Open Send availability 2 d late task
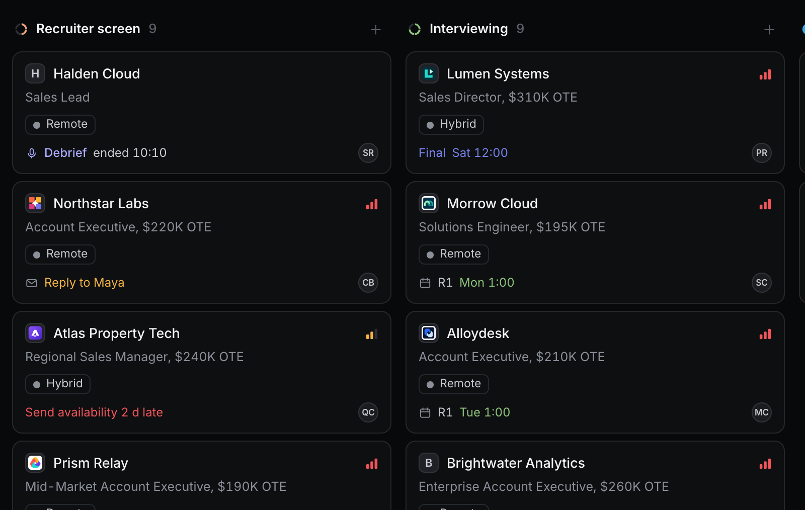Image resolution: width=805 pixels, height=510 pixels. click(94, 412)
